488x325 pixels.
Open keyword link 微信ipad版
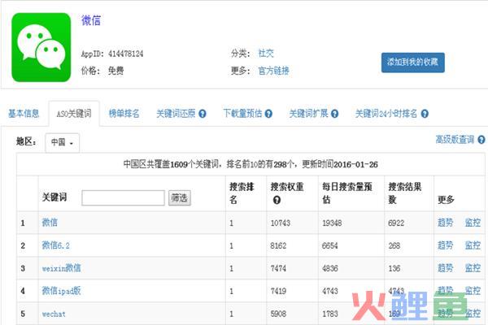tap(61, 291)
